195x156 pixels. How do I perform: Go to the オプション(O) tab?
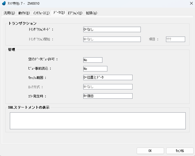click(75, 13)
